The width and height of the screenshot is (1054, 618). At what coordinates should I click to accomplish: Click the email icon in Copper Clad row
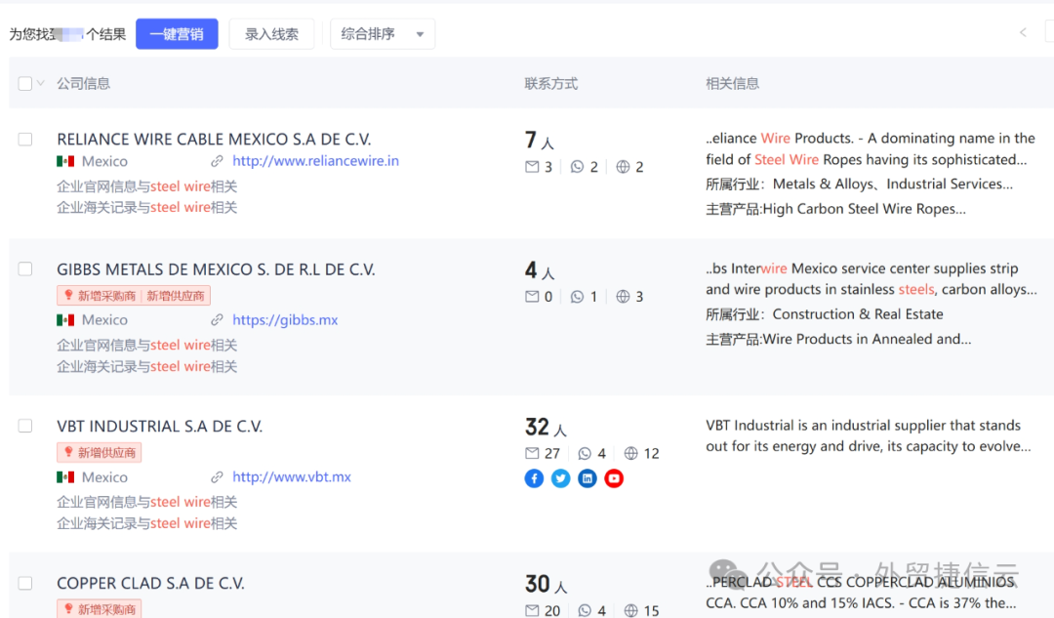click(x=532, y=610)
